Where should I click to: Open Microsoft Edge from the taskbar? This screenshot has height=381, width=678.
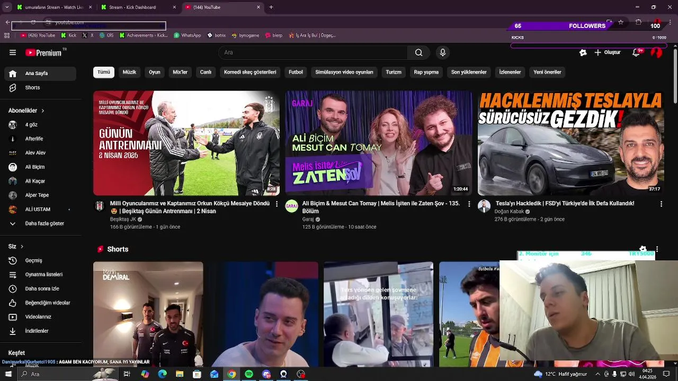point(162,374)
